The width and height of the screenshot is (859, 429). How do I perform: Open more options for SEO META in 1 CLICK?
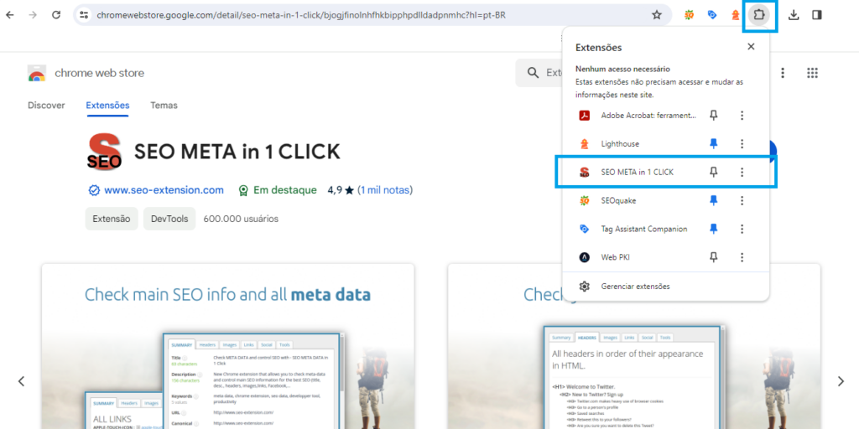click(x=742, y=173)
